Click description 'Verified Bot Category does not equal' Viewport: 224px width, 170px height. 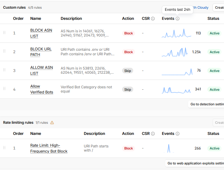pos(86,89)
